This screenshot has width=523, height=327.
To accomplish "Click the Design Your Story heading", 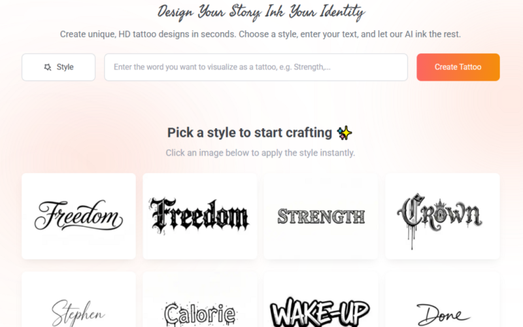I will click(261, 12).
